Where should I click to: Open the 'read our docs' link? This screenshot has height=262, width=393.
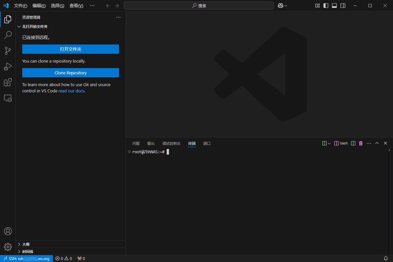point(71,91)
